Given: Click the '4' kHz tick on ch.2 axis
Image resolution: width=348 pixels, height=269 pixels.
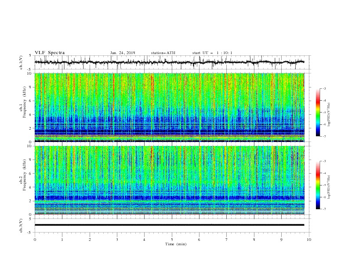Looking at the screenshot, I should 31,187.
